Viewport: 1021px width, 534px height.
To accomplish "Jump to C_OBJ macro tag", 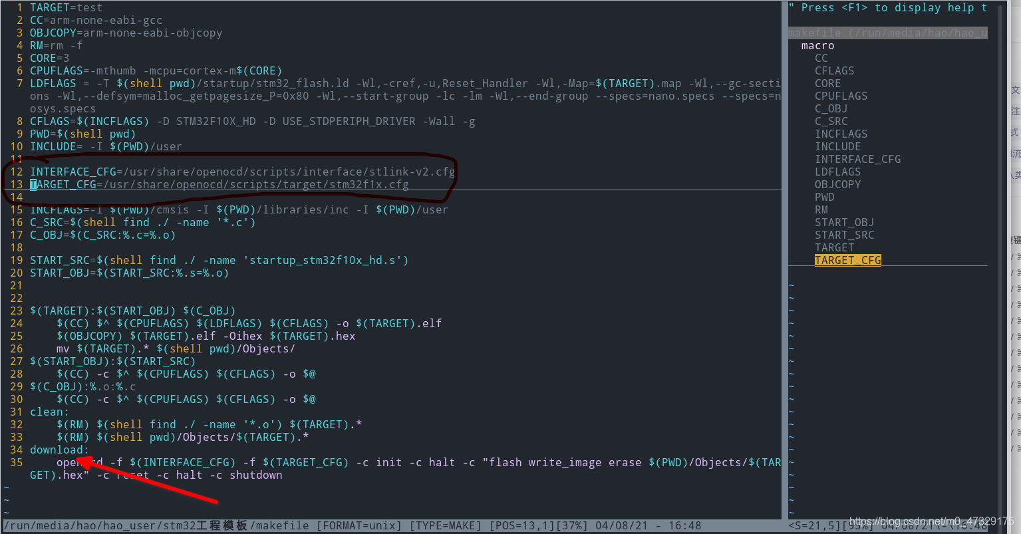I will (x=831, y=108).
